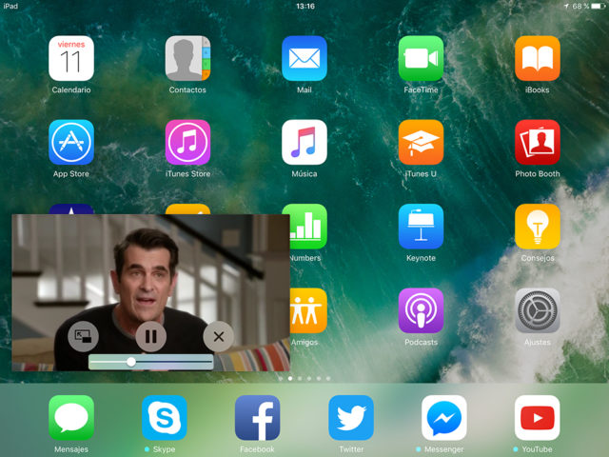Open the Calendario app
Screen dimensions: 609x457
point(71,58)
